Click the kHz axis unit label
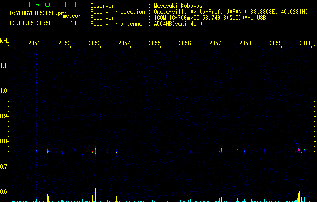 pyautogui.click(x=5, y=41)
